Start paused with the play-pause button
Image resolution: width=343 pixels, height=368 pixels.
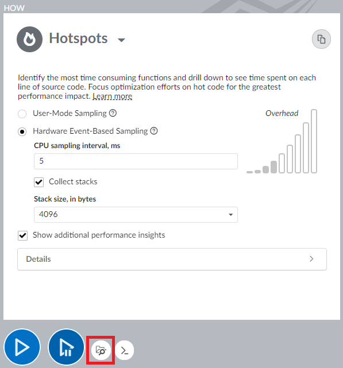[66, 347]
